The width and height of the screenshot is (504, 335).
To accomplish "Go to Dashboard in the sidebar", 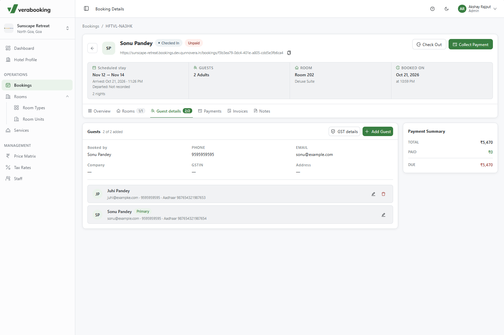I will point(37,48).
